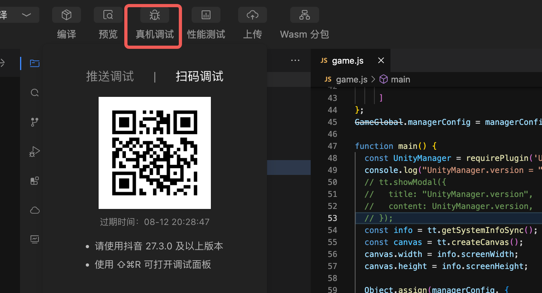Screen dimensions: 542x293
Task: Open the extensions sidebar icon
Action: tap(35, 181)
